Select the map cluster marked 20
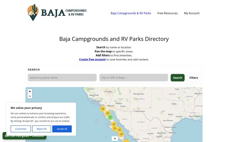The image size is (228, 142). point(108,113)
